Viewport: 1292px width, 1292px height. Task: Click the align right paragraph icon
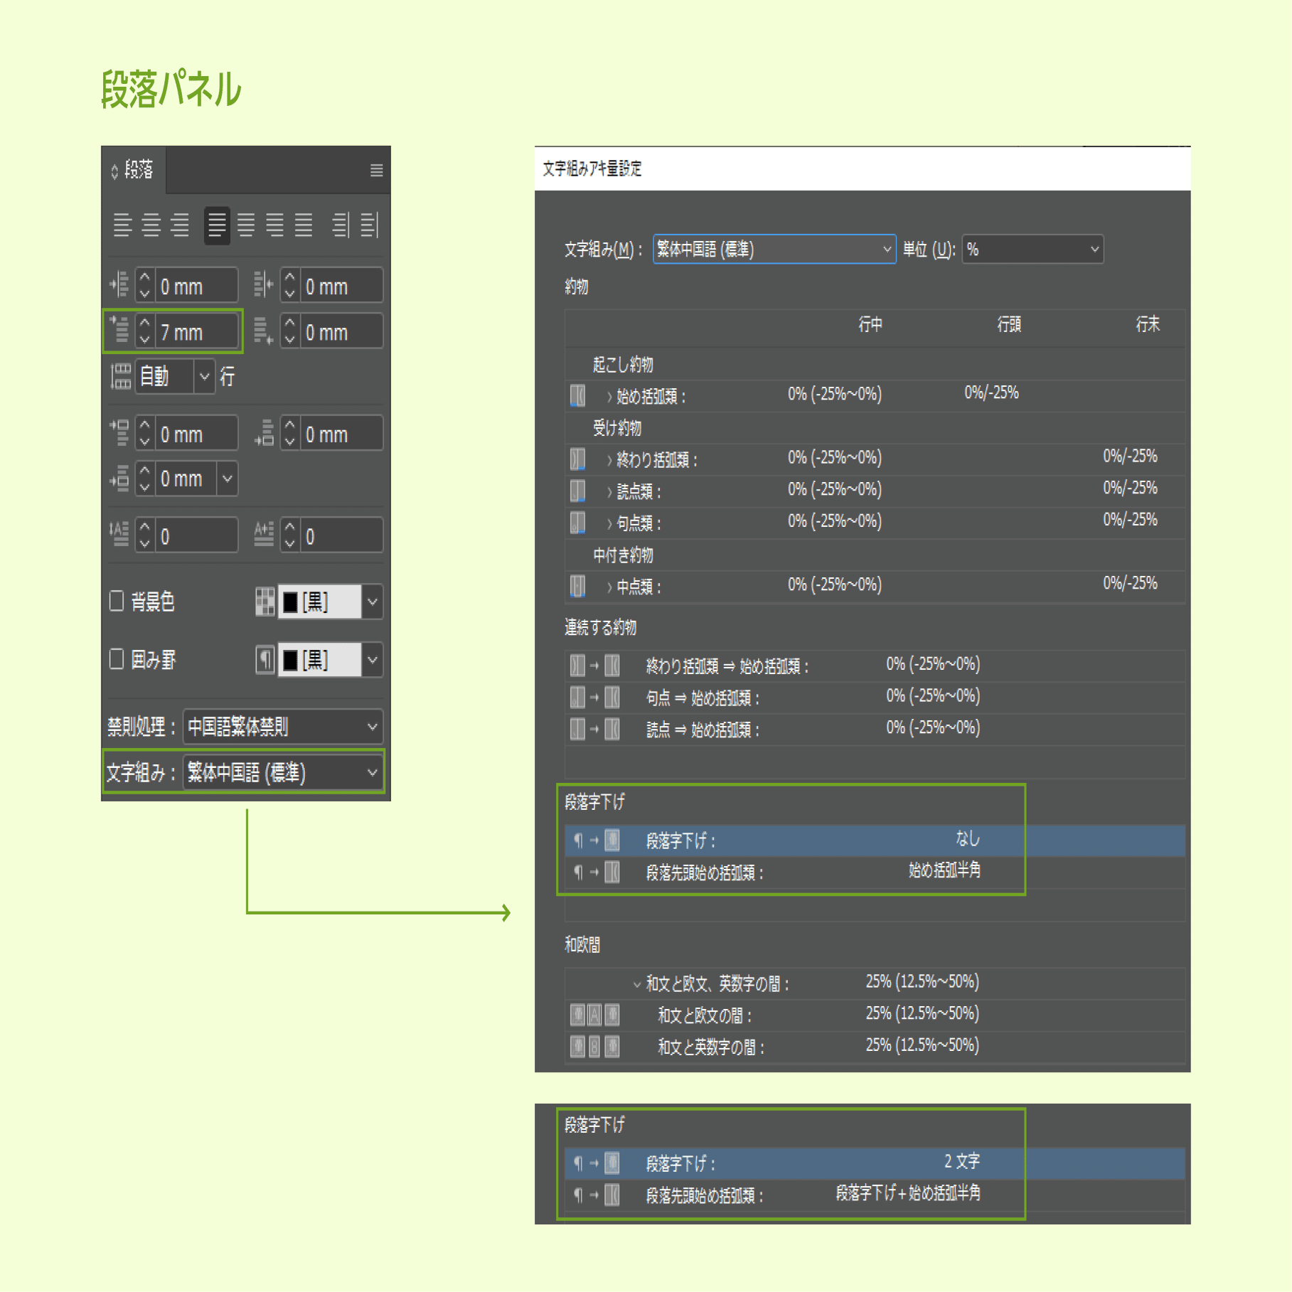pos(180,225)
